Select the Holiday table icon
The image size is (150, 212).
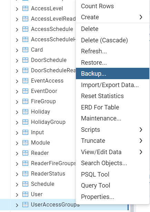(25, 112)
